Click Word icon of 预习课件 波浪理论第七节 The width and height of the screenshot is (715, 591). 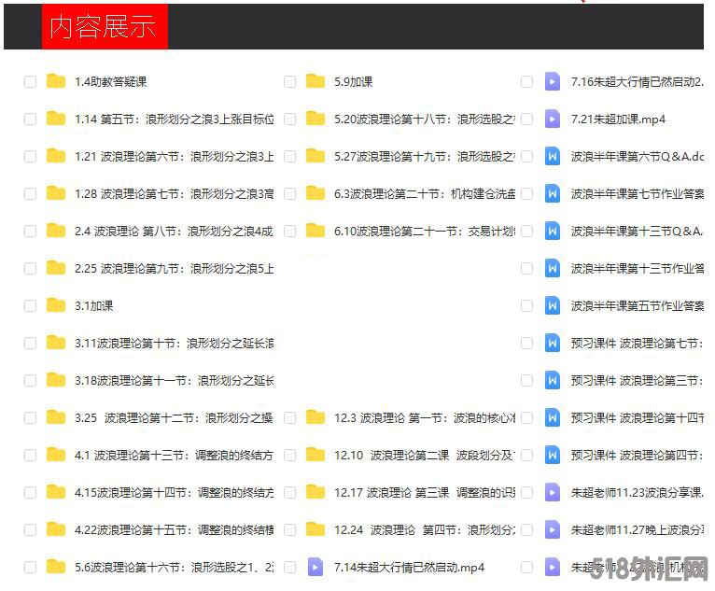(x=553, y=344)
